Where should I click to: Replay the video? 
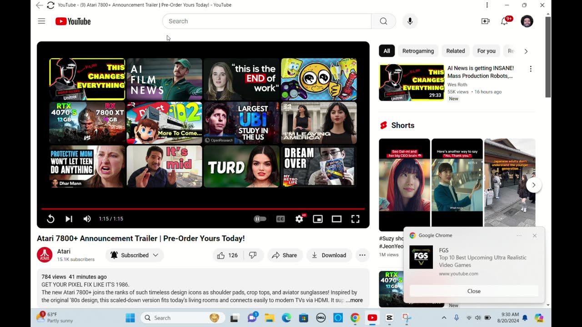coord(50,219)
